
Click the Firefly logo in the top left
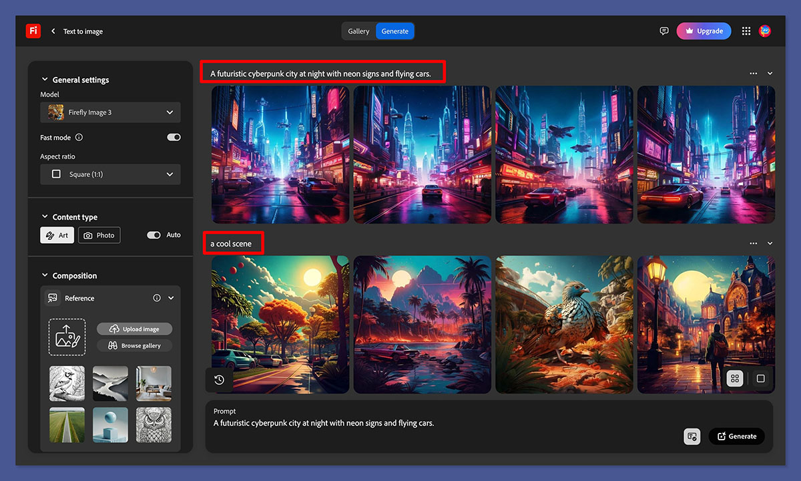[33, 31]
